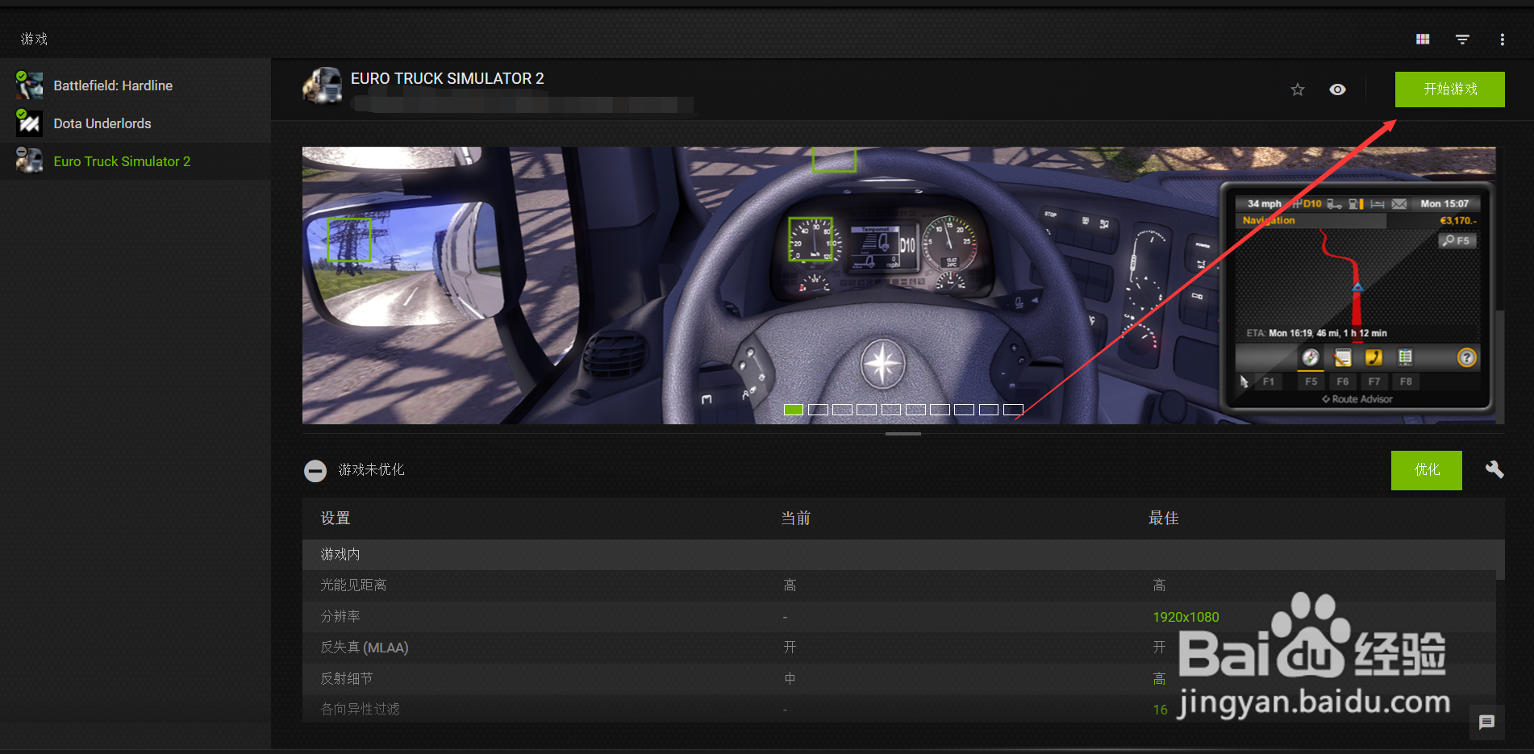Mark Euro Truck Simulator 2 as favorite star

point(1298,90)
